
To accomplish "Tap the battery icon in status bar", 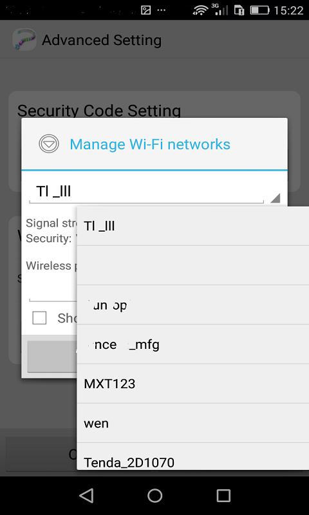I will point(259,10).
